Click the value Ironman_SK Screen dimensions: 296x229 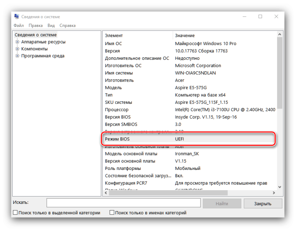(187, 154)
